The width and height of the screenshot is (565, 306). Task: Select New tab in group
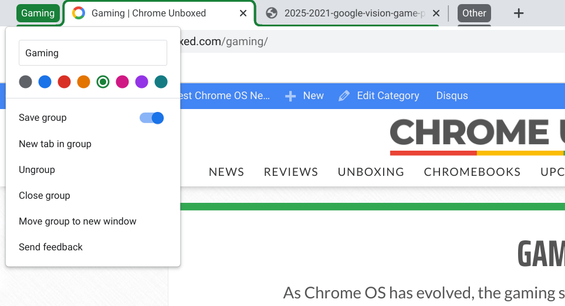[93, 144]
